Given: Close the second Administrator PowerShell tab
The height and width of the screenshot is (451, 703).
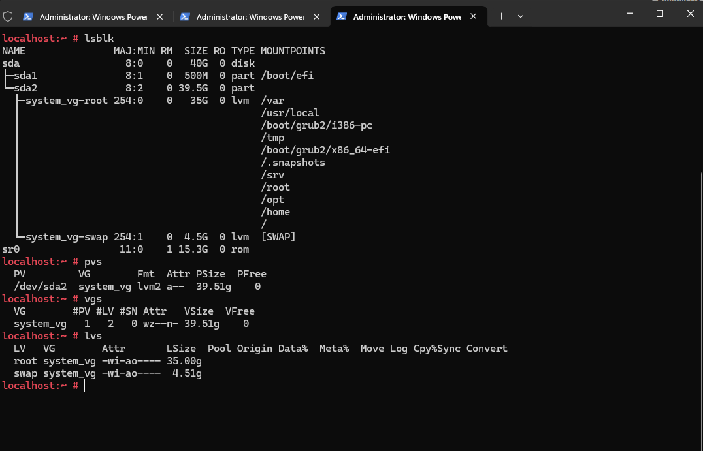Looking at the screenshot, I should point(316,16).
